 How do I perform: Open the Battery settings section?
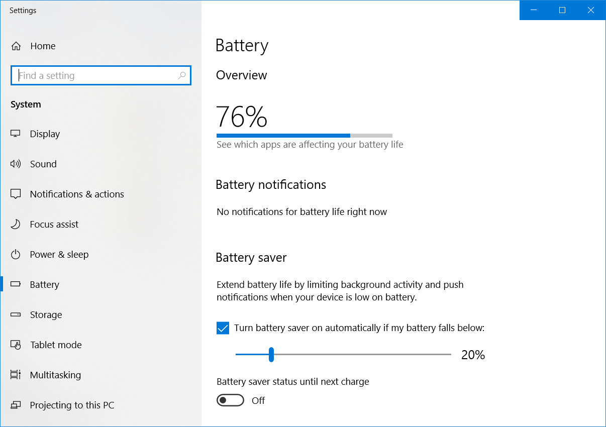[x=44, y=285]
